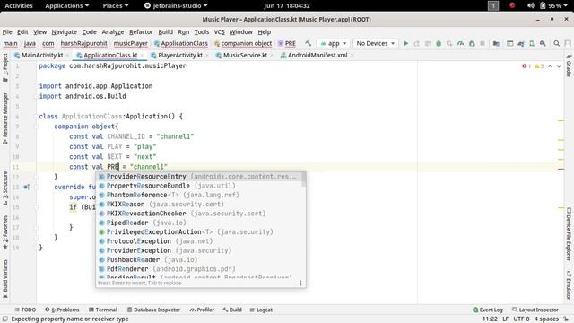
Task: Click the system volume icon
Action: tap(530, 6)
